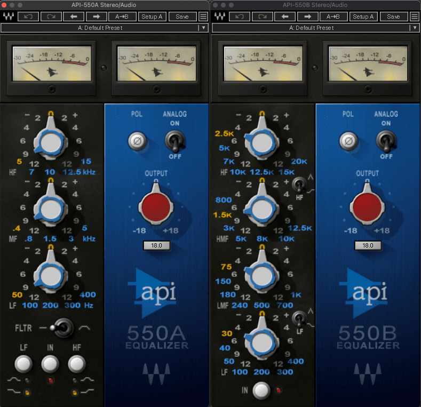The image size is (421, 407).
Task: Open the preset dropdown arrow in API-550A
Action: tap(203, 28)
